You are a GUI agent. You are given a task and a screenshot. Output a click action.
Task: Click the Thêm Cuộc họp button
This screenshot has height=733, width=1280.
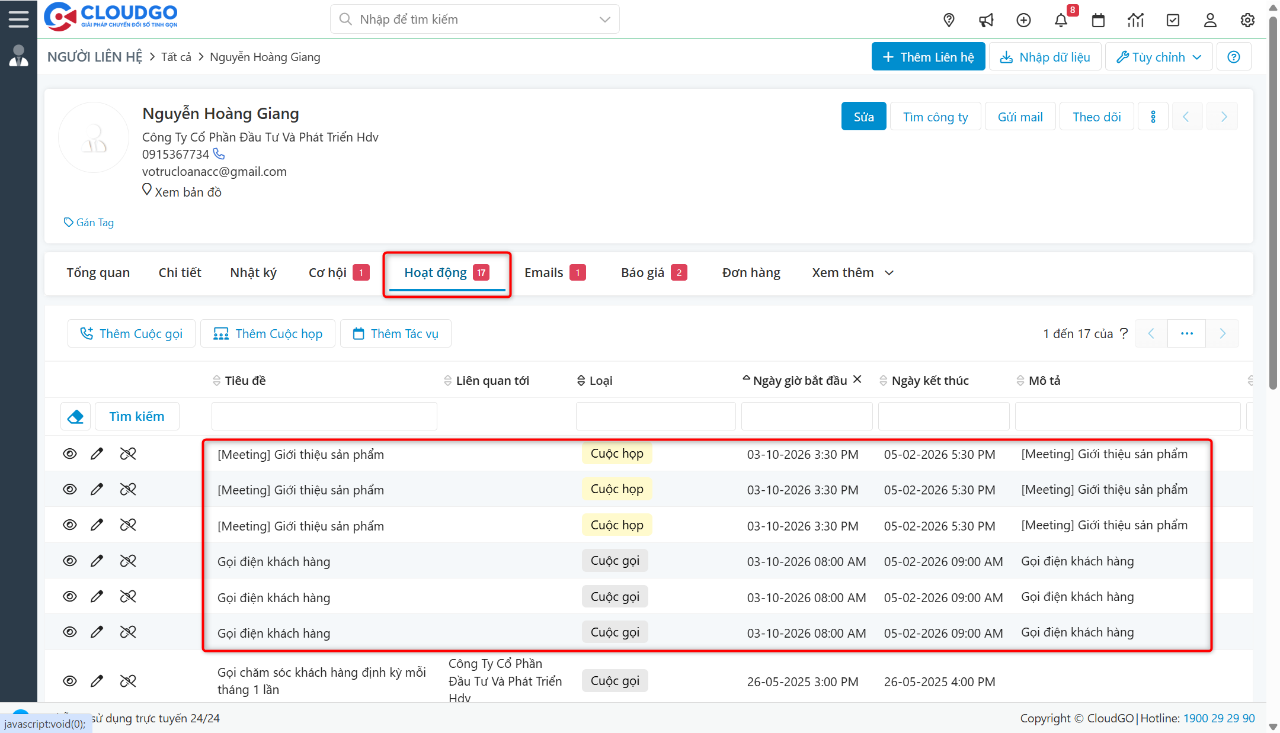pyautogui.click(x=268, y=333)
